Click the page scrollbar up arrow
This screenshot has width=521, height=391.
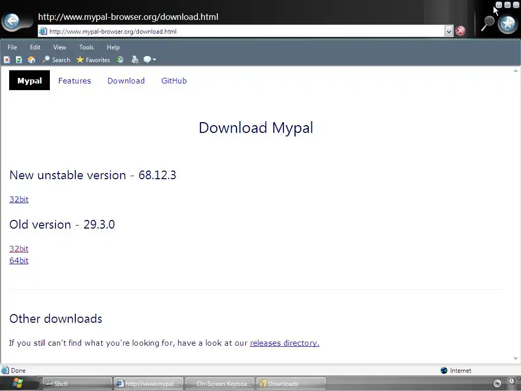click(516, 70)
